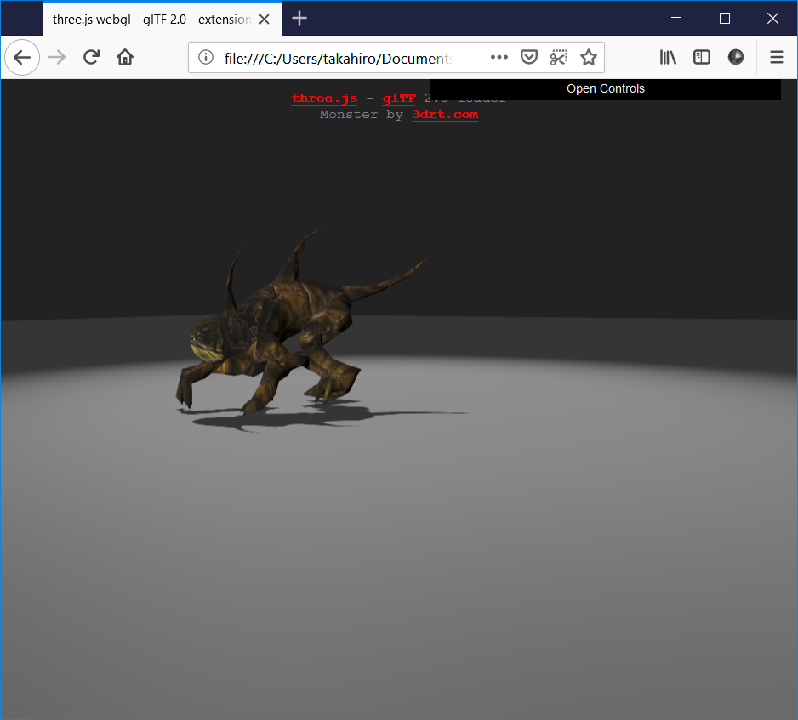Expand the Open Controls panel
The image size is (798, 720).
coord(606,89)
